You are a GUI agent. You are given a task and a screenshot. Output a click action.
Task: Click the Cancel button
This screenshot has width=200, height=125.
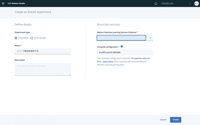click(163, 120)
